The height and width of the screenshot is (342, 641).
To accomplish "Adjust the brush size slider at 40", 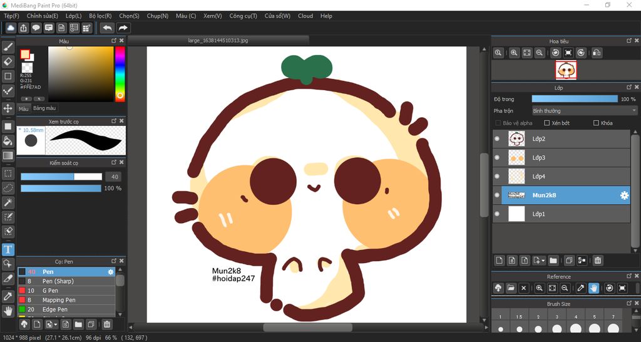I will click(61, 177).
